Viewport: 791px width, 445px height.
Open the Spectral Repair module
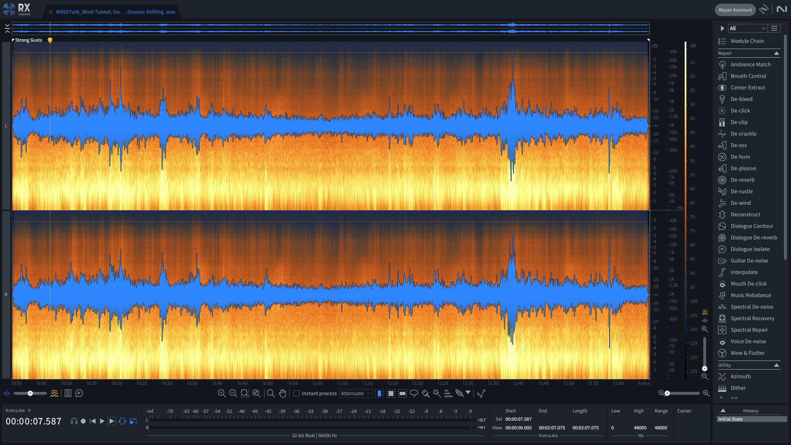749,330
